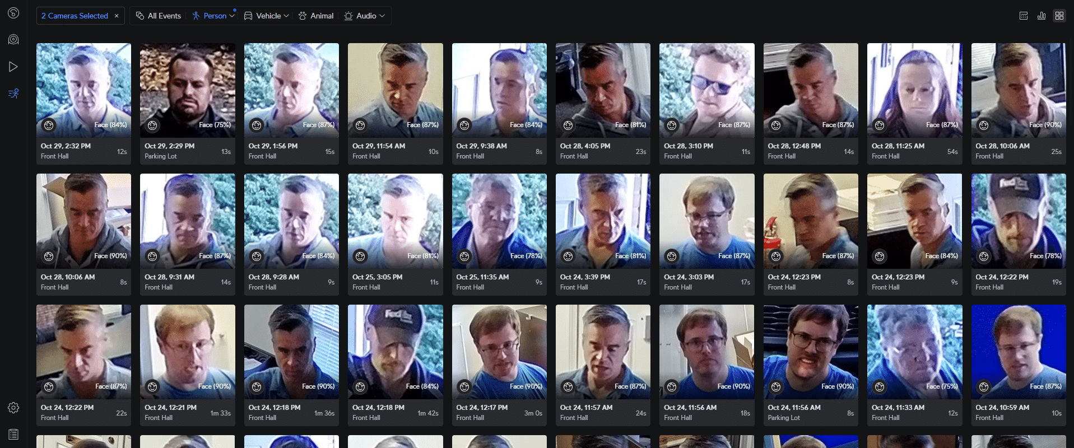Click the Oct 25, 11:35 AM timestamp text
Viewport: 1074px width, 448px height.
(482, 277)
